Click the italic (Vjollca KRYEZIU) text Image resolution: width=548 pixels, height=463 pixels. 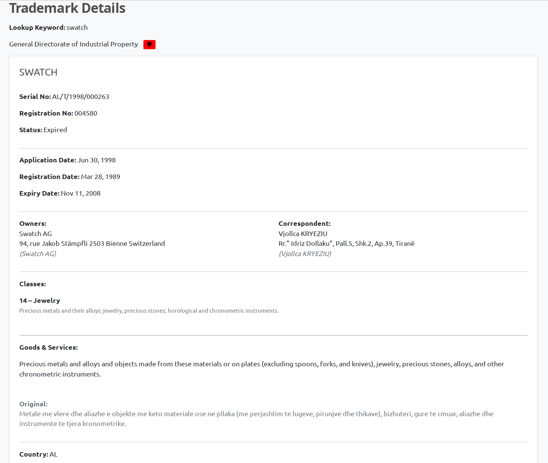click(x=305, y=254)
